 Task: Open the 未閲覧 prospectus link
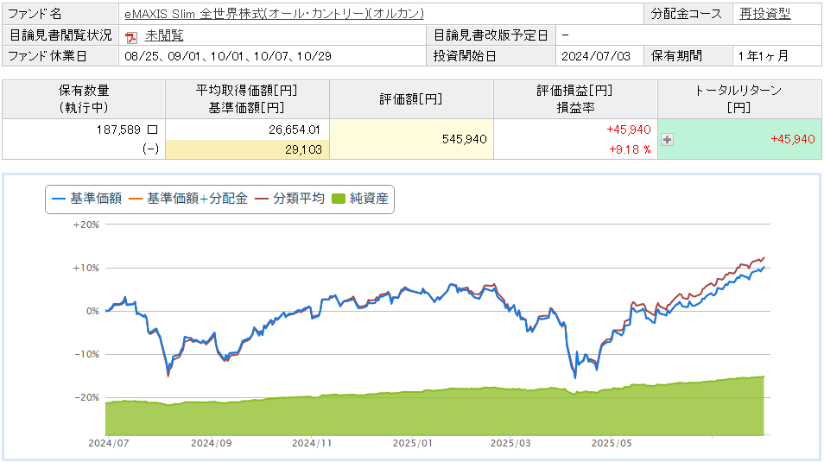tap(164, 35)
